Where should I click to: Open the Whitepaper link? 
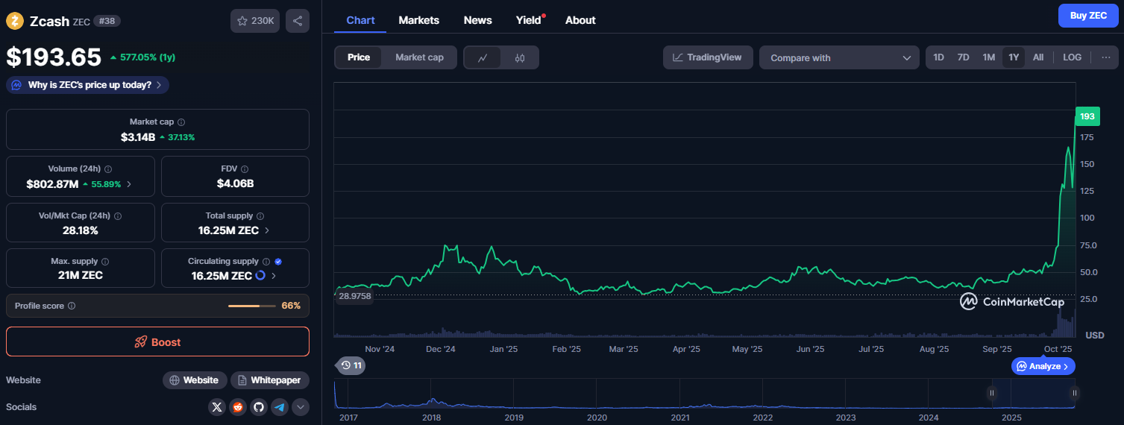(269, 380)
